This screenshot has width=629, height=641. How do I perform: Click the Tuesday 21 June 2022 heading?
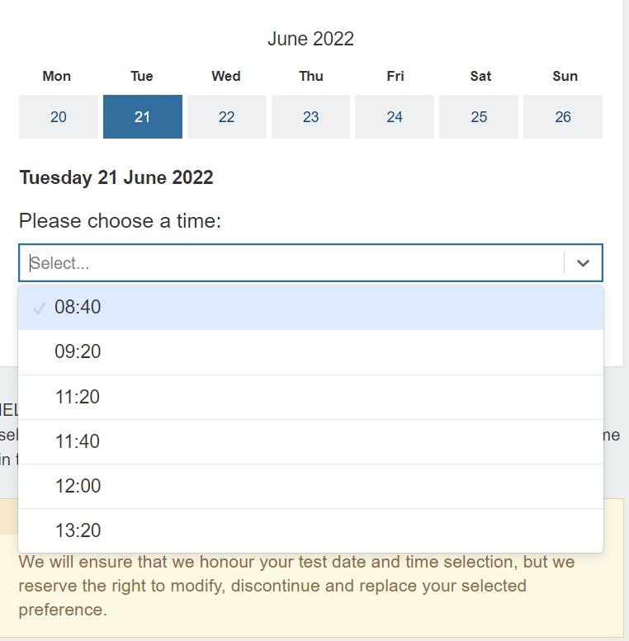pos(116,177)
